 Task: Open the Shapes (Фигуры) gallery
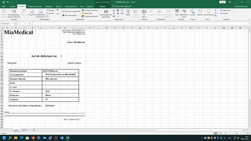coord(51,10)
